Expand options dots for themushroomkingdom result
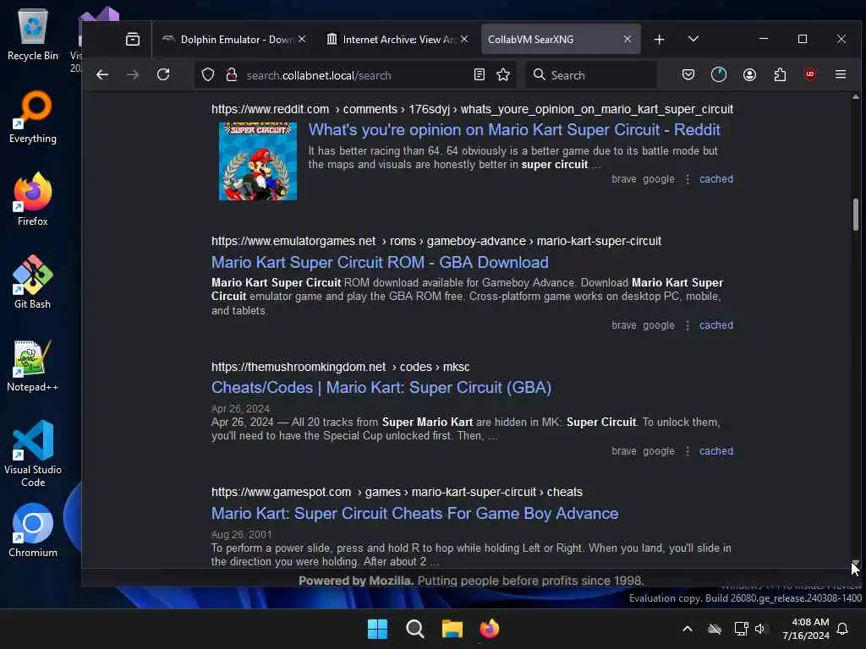This screenshot has width=866, height=649. point(687,451)
